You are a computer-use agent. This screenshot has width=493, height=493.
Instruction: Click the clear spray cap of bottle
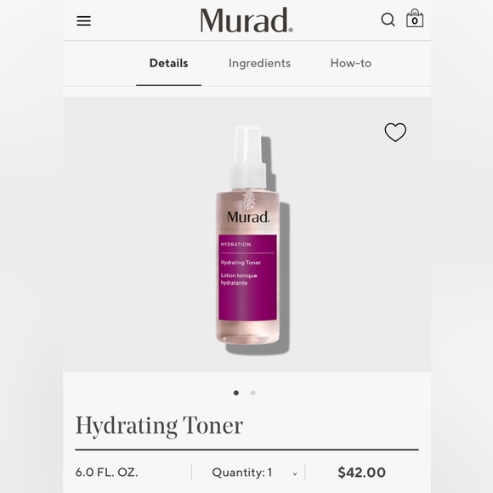pos(248,157)
